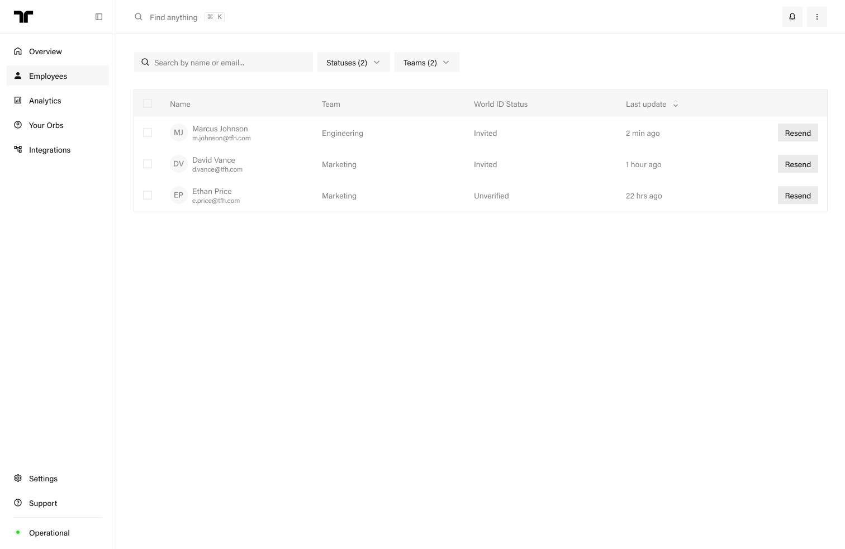Viewport: 845px width, 549px height.
Task: Sort by Last update column arrows
Action: [676, 104]
